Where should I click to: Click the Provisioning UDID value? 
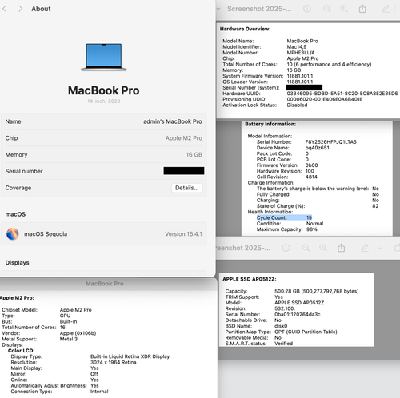click(325, 99)
